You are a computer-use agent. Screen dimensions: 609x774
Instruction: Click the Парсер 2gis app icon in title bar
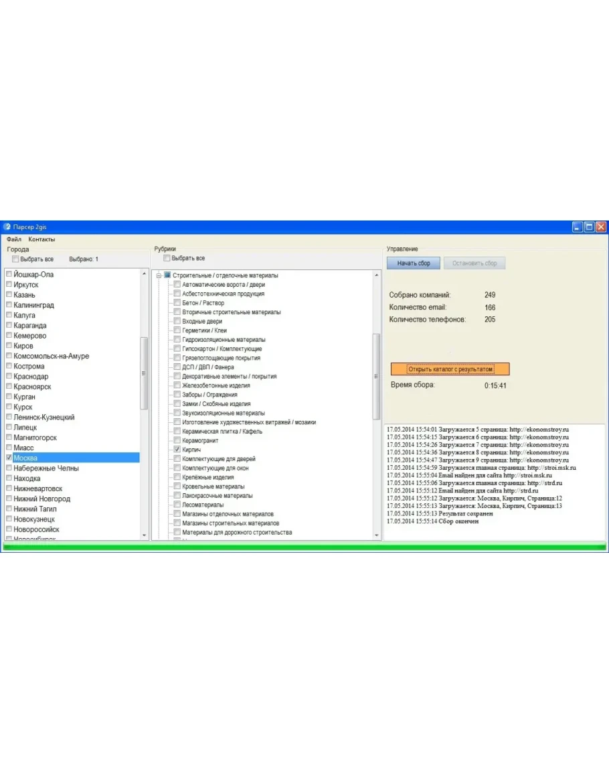(x=7, y=227)
